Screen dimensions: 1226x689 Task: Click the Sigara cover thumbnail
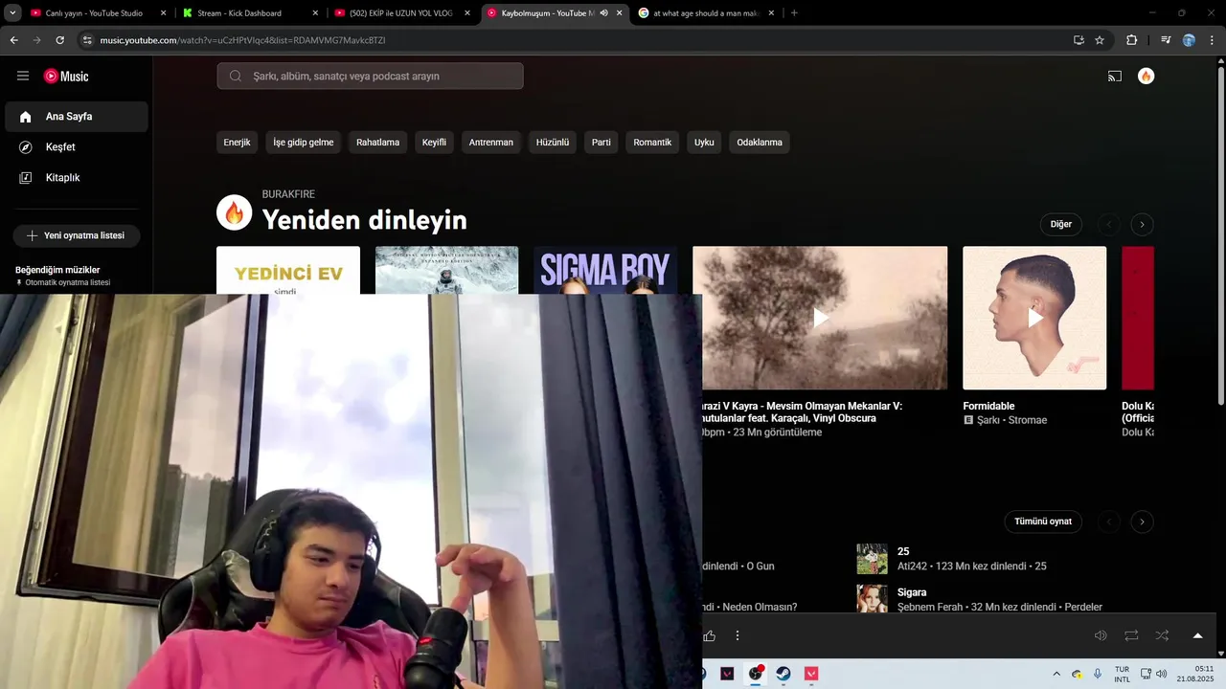[x=872, y=599]
